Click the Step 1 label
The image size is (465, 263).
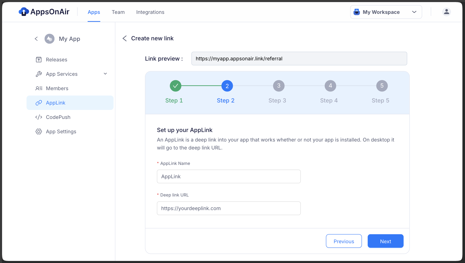pyautogui.click(x=174, y=100)
